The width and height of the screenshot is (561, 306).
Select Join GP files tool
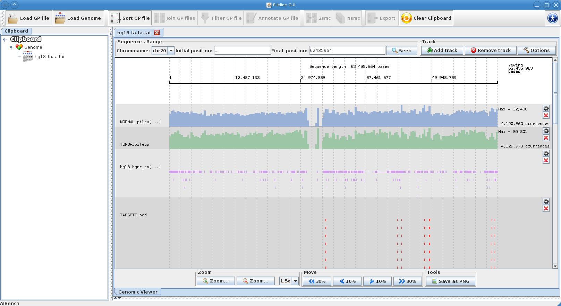pyautogui.click(x=175, y=18)
